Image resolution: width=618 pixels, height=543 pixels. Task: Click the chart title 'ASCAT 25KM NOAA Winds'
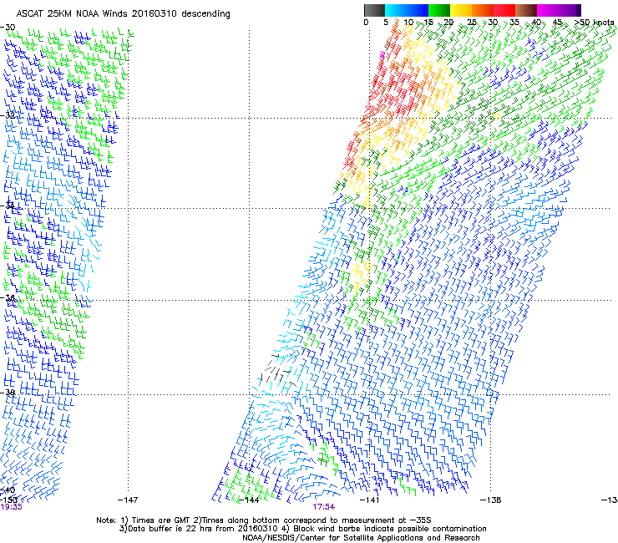pos(73,13)
